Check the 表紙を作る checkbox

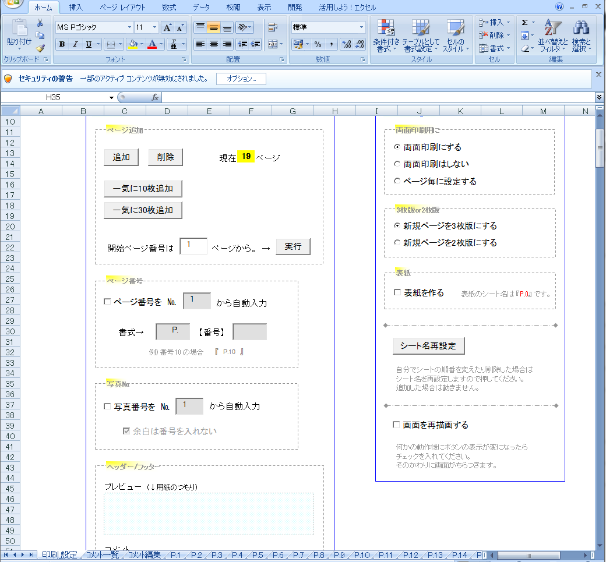(397, 292)
